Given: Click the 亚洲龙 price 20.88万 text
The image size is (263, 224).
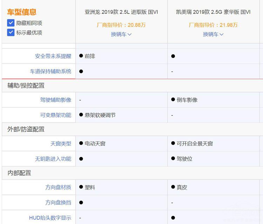Looking at the screenshot, I should [121, 25].
